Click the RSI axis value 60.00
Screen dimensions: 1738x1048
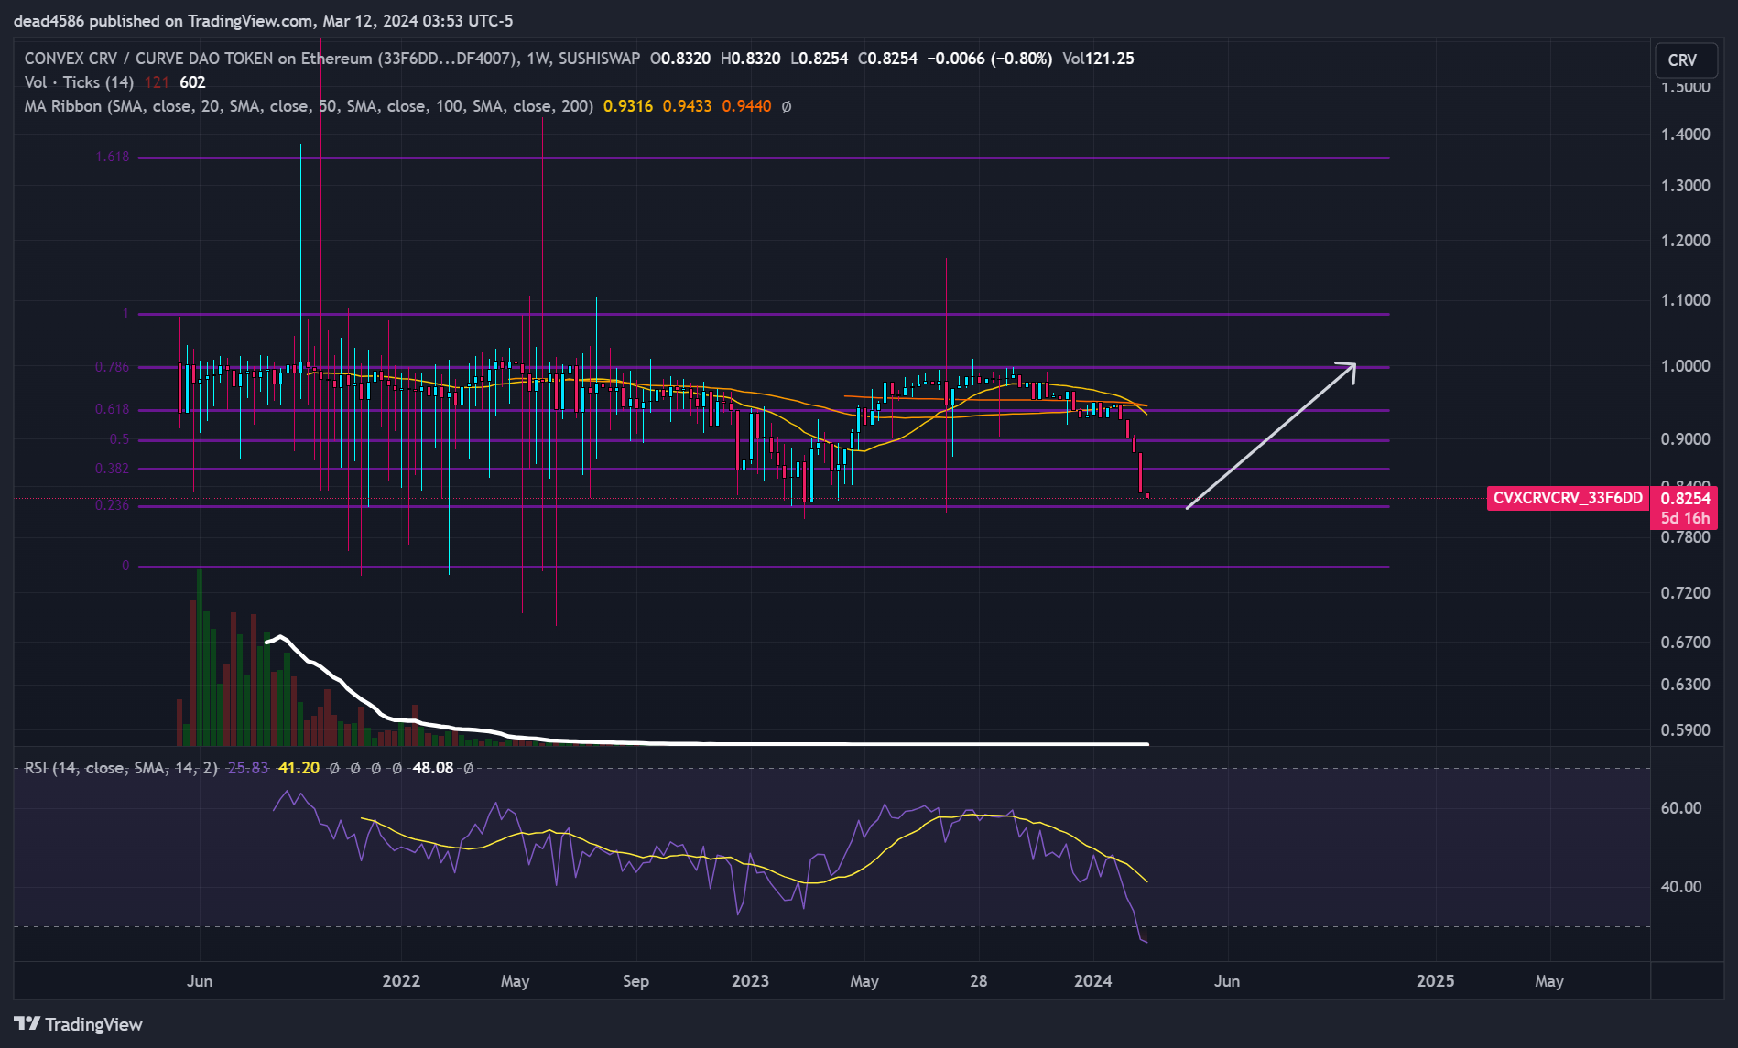point(1681,808)
